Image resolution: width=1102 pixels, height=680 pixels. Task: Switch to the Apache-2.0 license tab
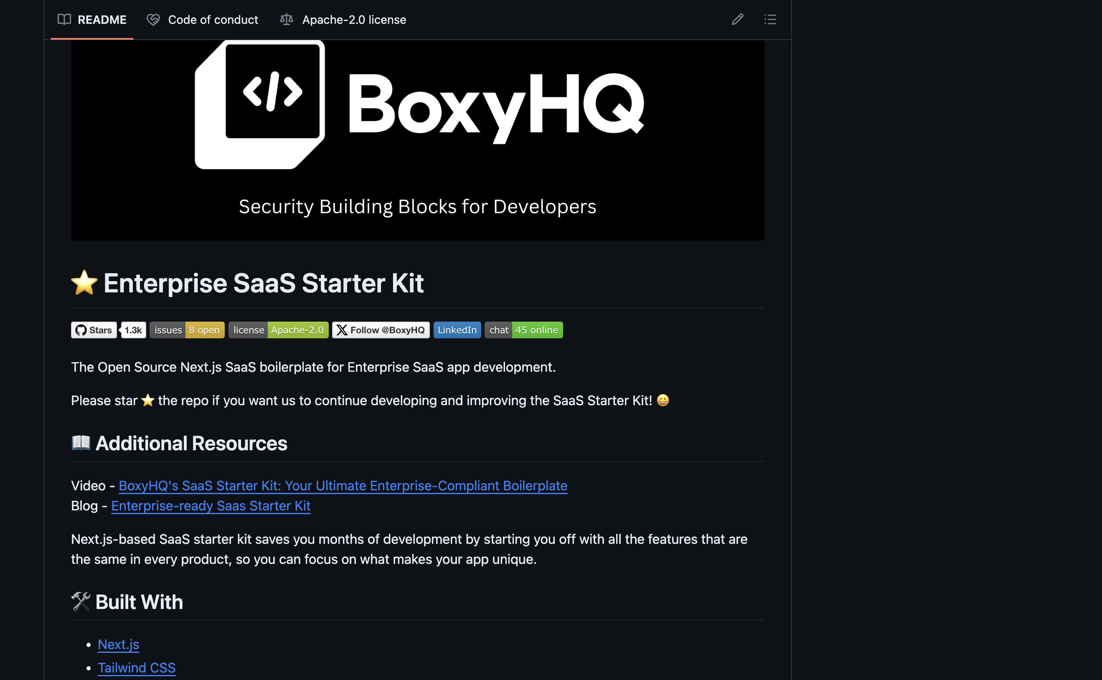[343, 20]
